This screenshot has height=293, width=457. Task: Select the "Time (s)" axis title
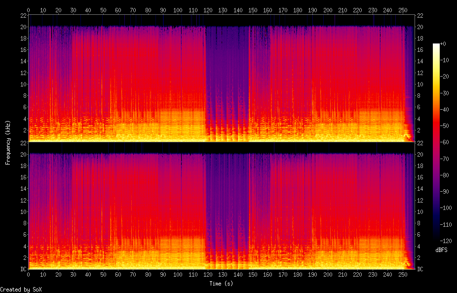pos(221,284)
